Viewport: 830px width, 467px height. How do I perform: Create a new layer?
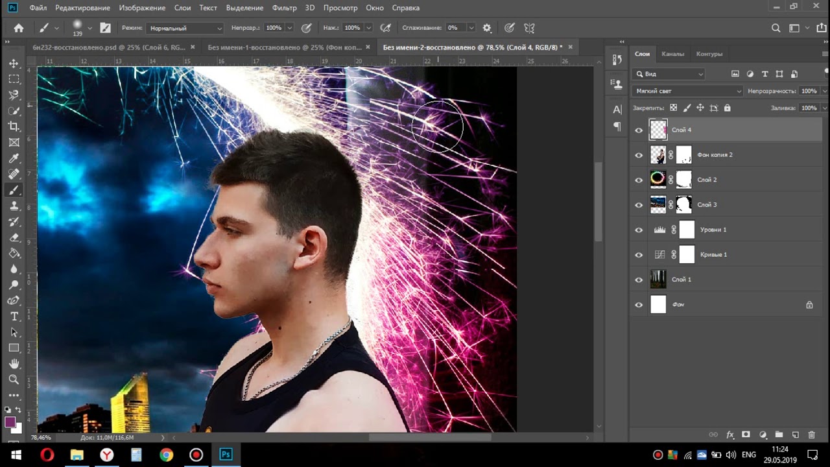tap(795, 435)
